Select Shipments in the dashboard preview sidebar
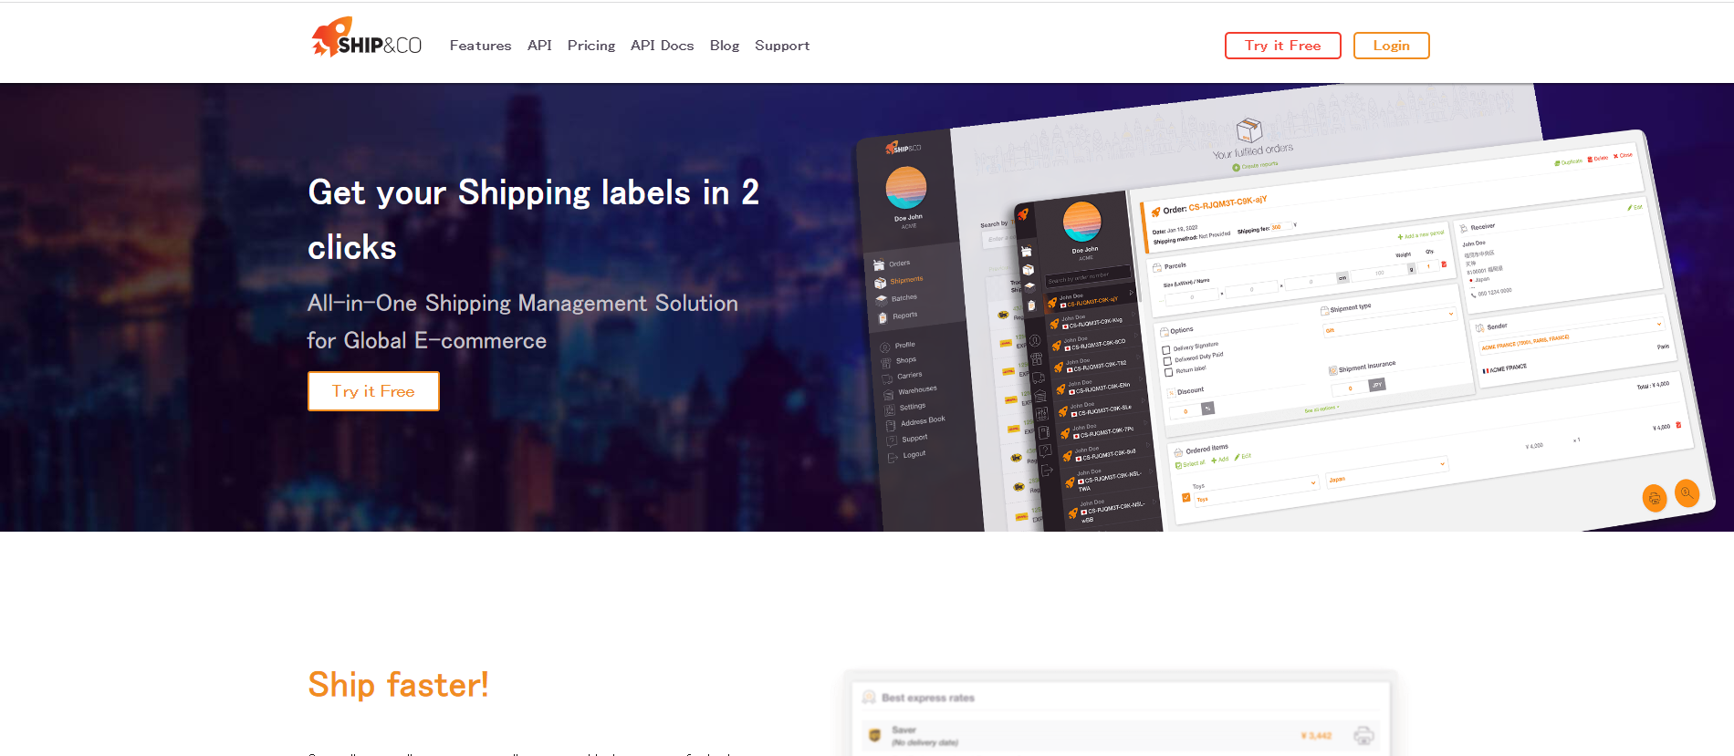This screenshot has width=1734, height=756. click(899, 281)
